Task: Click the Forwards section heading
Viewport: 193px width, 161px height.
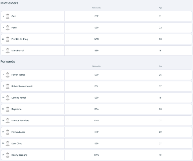Action: (x=8, y=61)
